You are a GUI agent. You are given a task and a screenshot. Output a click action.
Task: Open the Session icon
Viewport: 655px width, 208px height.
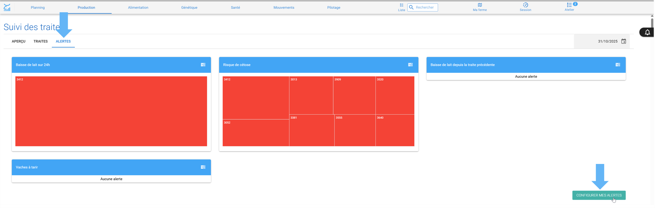(x=525, y=7)
